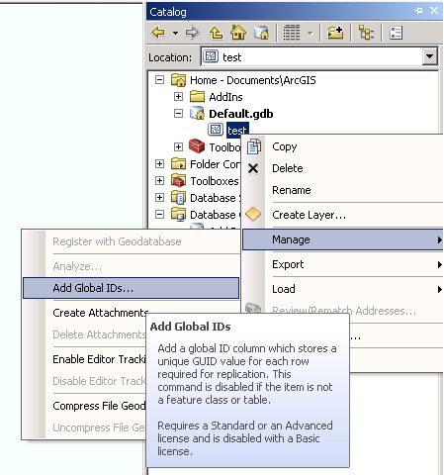Click the Toolboxes folder icon
Image resolution: width=444 pixels, height=475 pixels.
pos(178,180)
